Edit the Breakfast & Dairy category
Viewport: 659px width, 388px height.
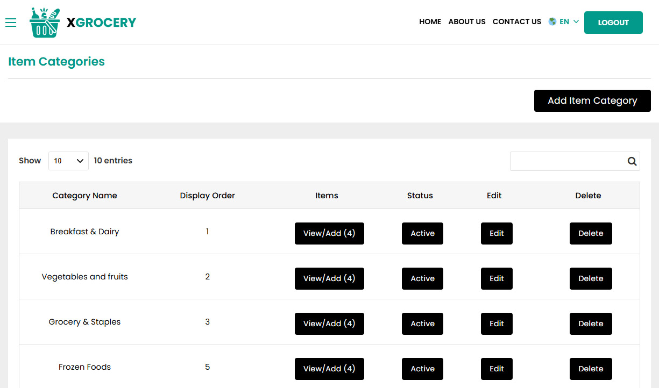[497, 233]
